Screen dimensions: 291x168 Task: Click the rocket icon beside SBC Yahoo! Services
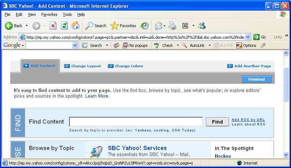[97, 151]
